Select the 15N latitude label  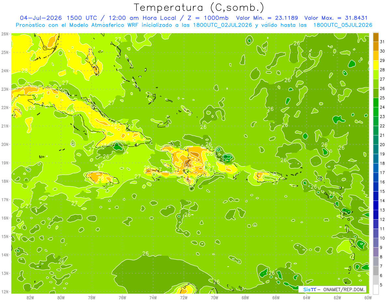click(5, 236)
